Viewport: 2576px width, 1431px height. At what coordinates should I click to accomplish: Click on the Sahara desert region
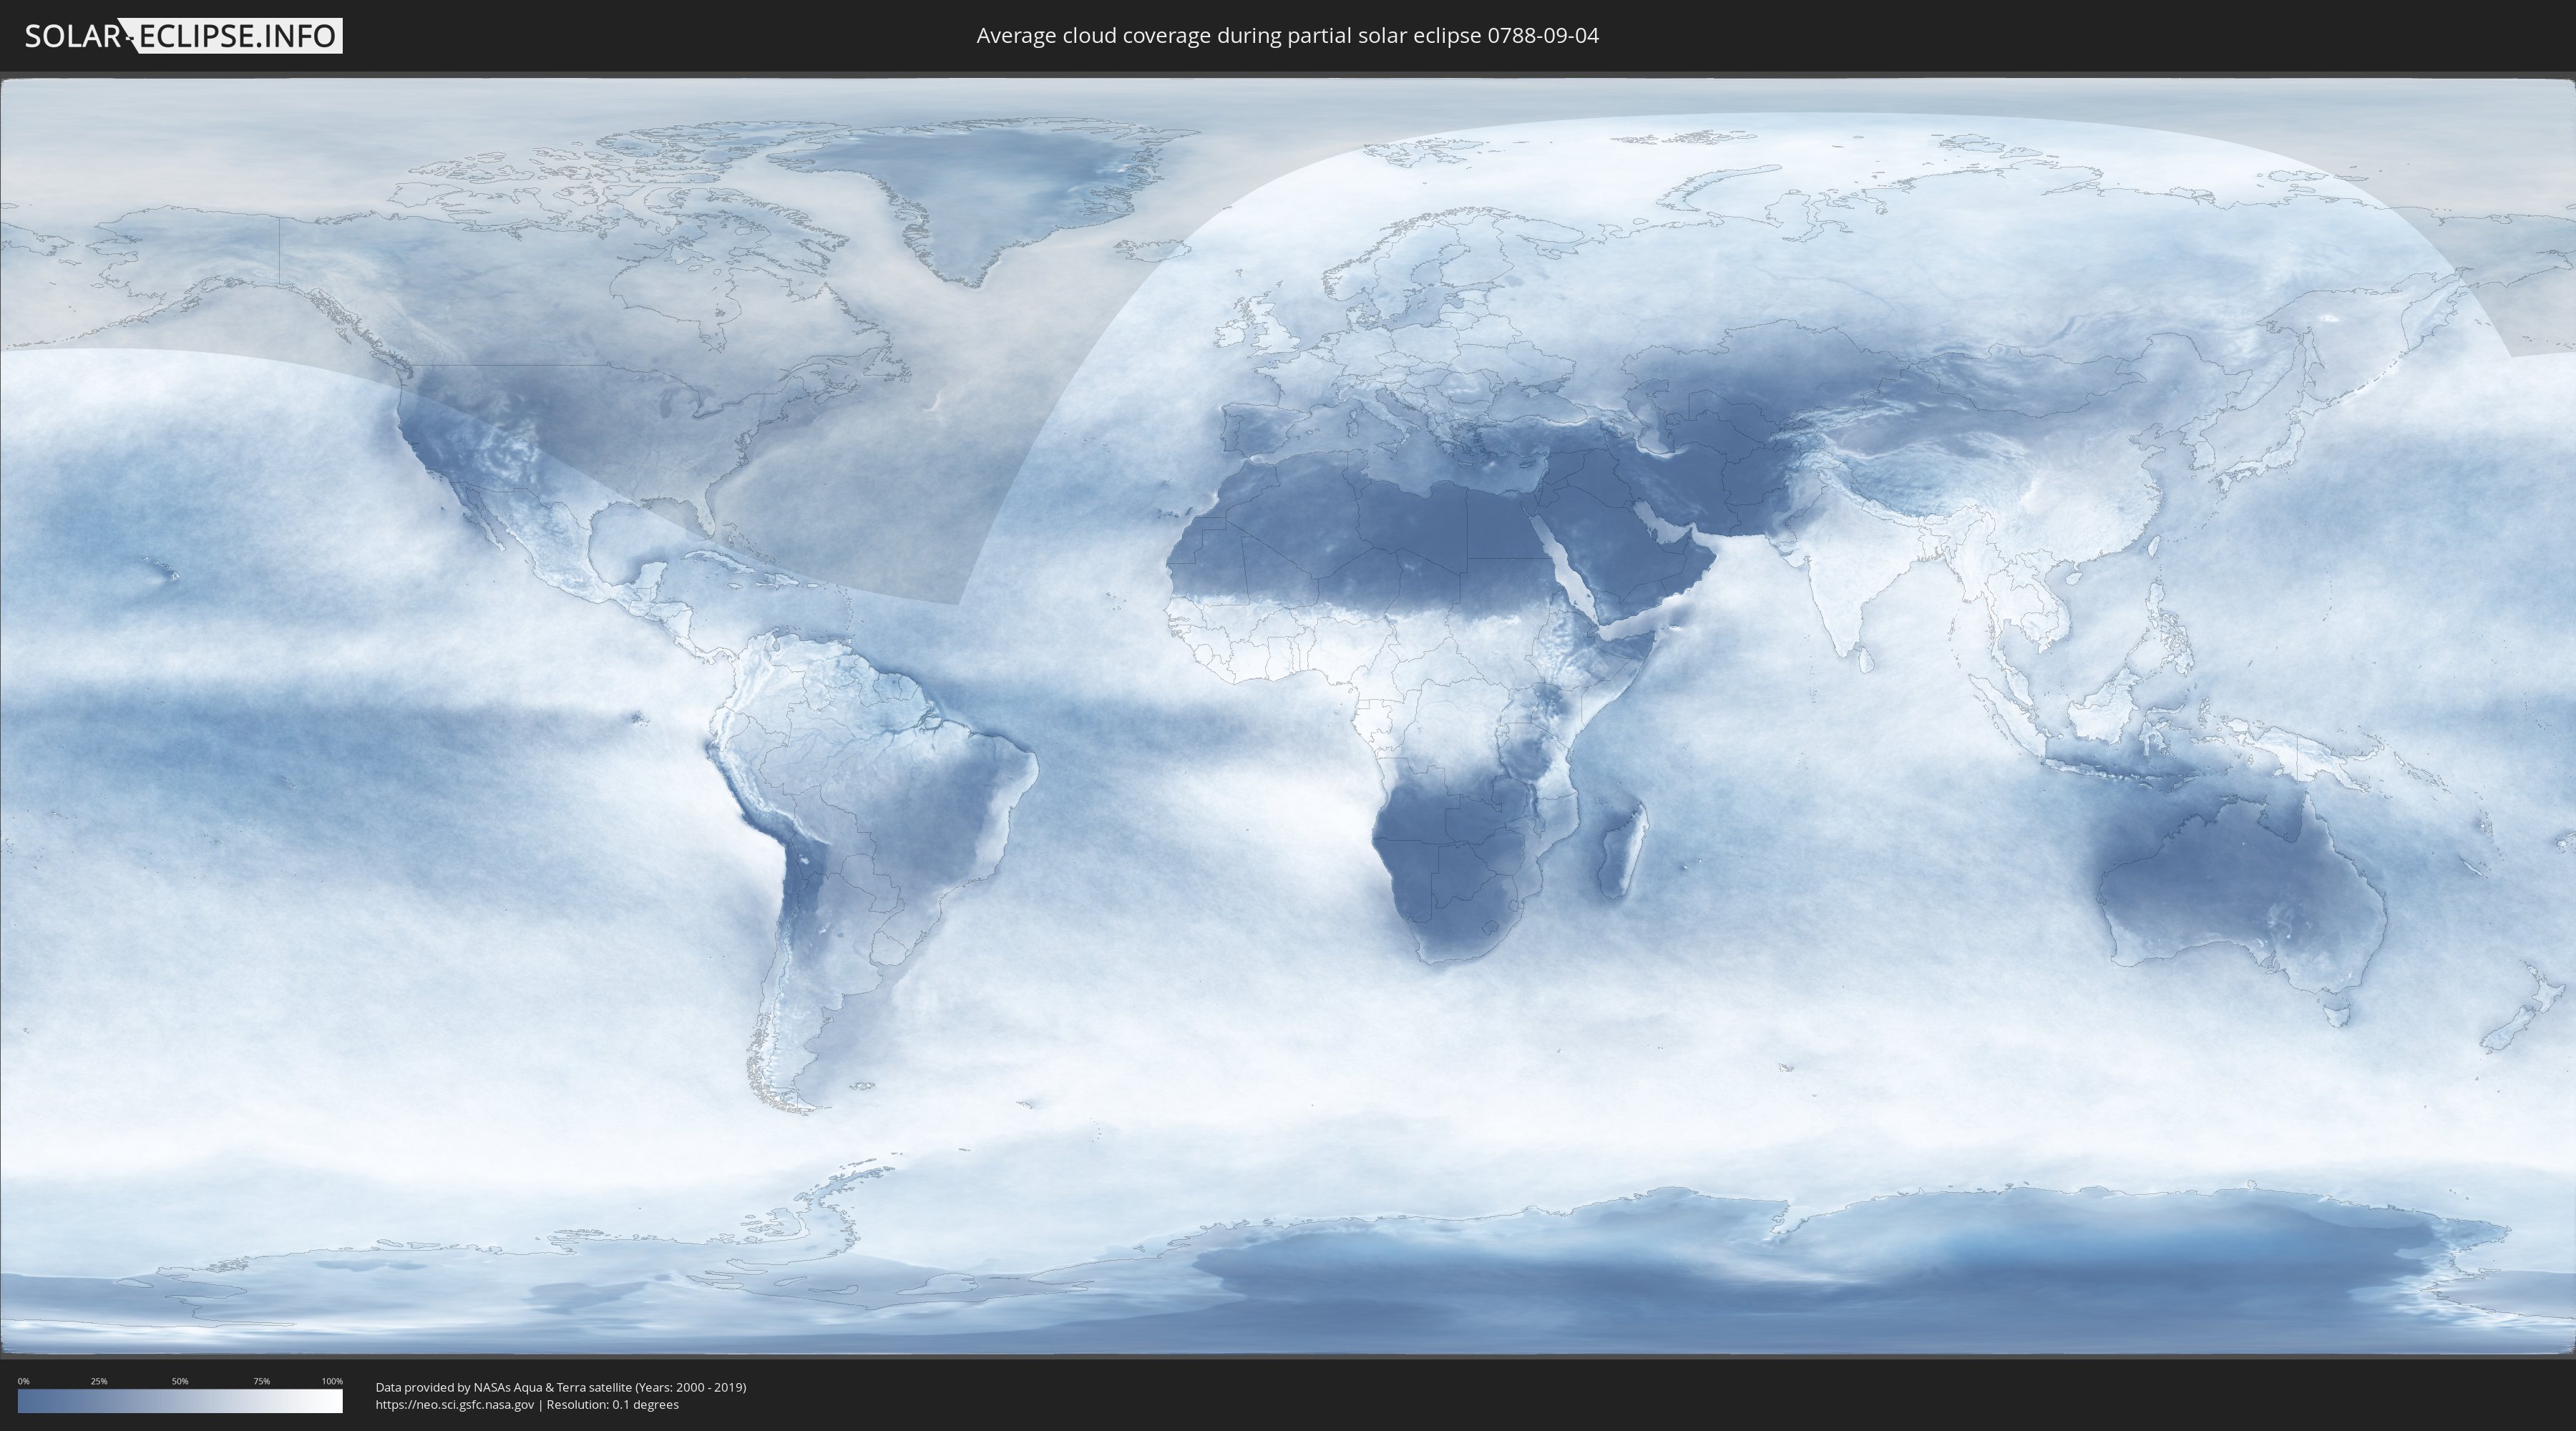[1380, 540]
